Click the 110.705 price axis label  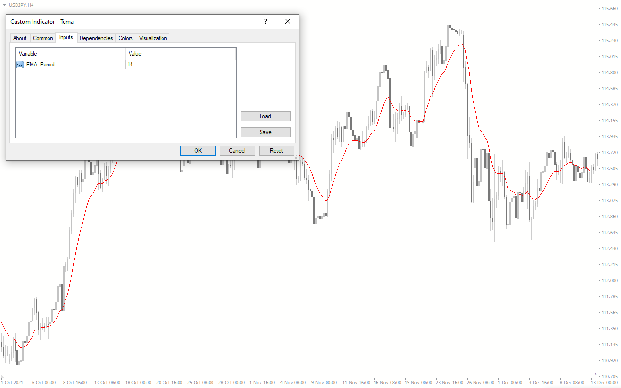[x=608, y=376]
